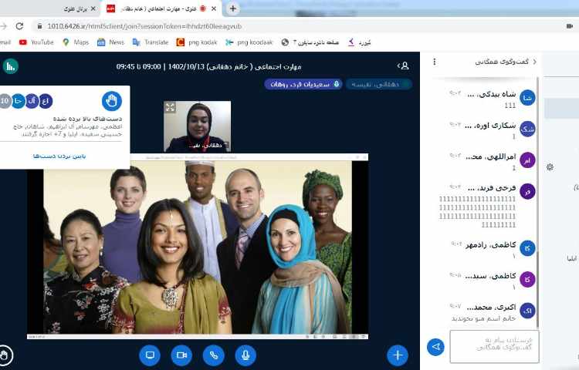Screen dimensions: 579x370
Task: Click the teal connection status bars icon
Action: click(10, 66)
